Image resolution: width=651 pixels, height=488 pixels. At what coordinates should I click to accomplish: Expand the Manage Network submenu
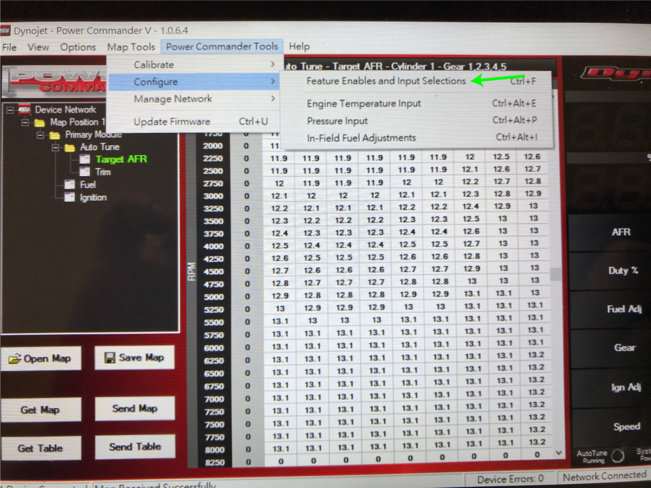click(195, 99)
